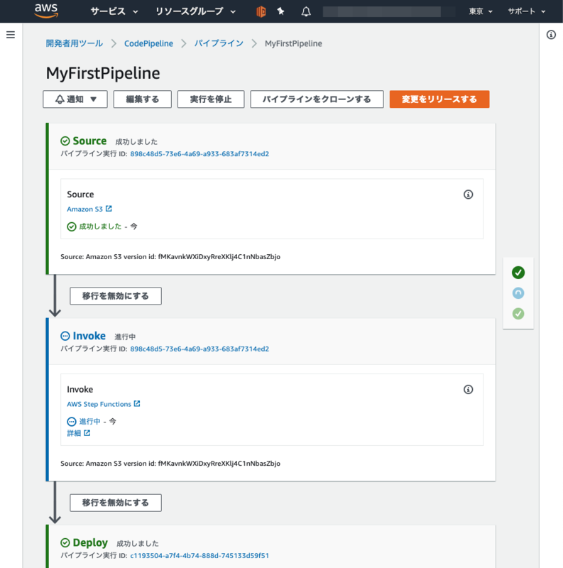Click the 変更をリリースする button
This screenshot has width=563, height=568.
437,99
